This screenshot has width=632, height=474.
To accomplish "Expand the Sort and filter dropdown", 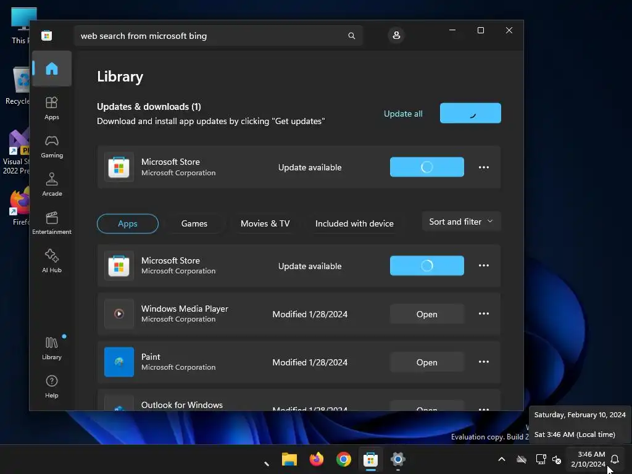I will 461,222.
